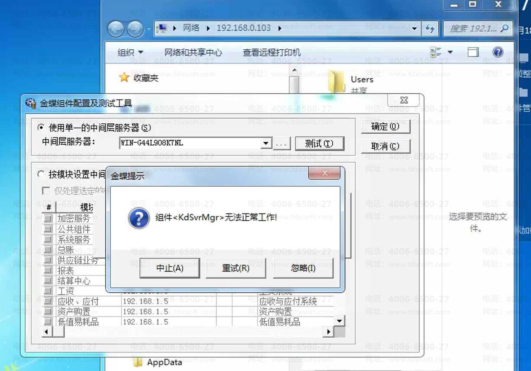The height and width of the screenshot is (371, 531).
Task: Expand the arrow after 网络 in address bar
Action: (208, 29)
